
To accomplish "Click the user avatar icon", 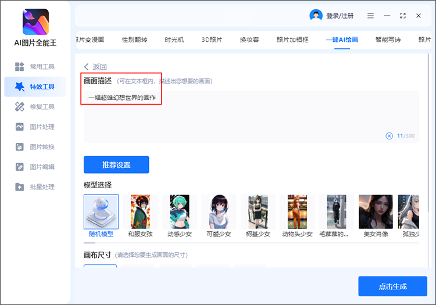I will pos(316,16).
